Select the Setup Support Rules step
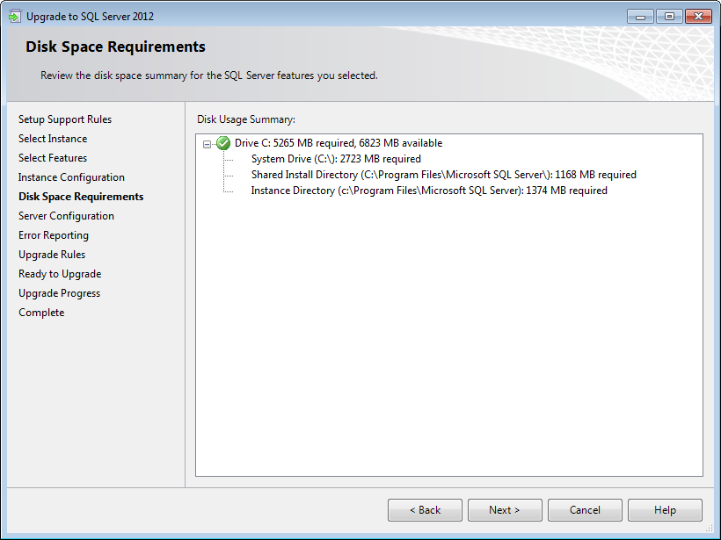The width and height of the screenshot is (721, 540). (65, 119)
